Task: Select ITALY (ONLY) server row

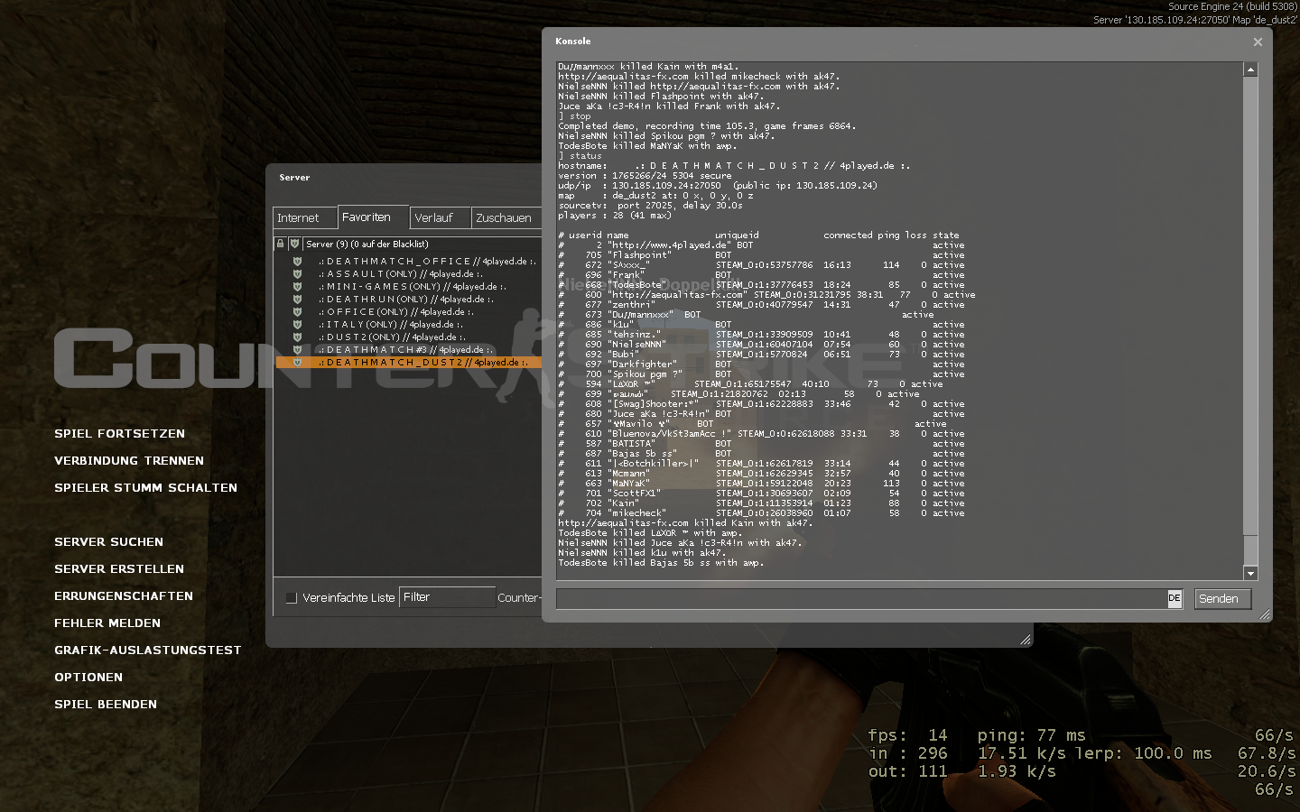Action: pos(408,325)
